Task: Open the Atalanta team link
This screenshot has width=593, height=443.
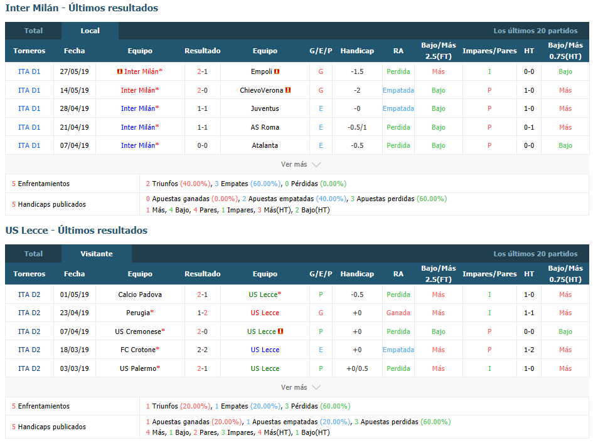Action: pyautogui.click(x=265, y=145)
